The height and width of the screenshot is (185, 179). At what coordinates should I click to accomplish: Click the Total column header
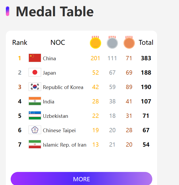146,42
